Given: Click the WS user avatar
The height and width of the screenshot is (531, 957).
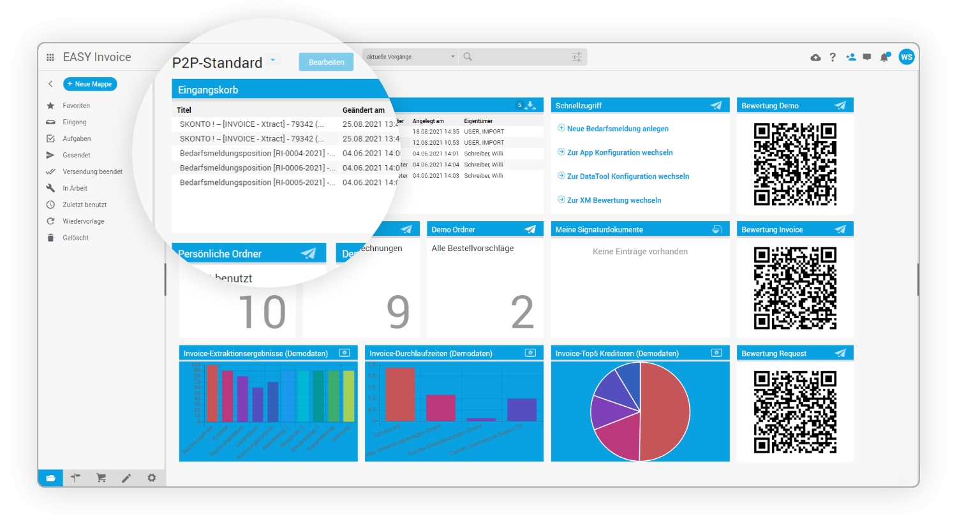Looking at the screenshot, I should [907, 57].
